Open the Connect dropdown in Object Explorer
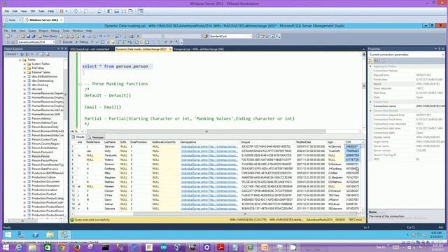 [x=12, y=54]
